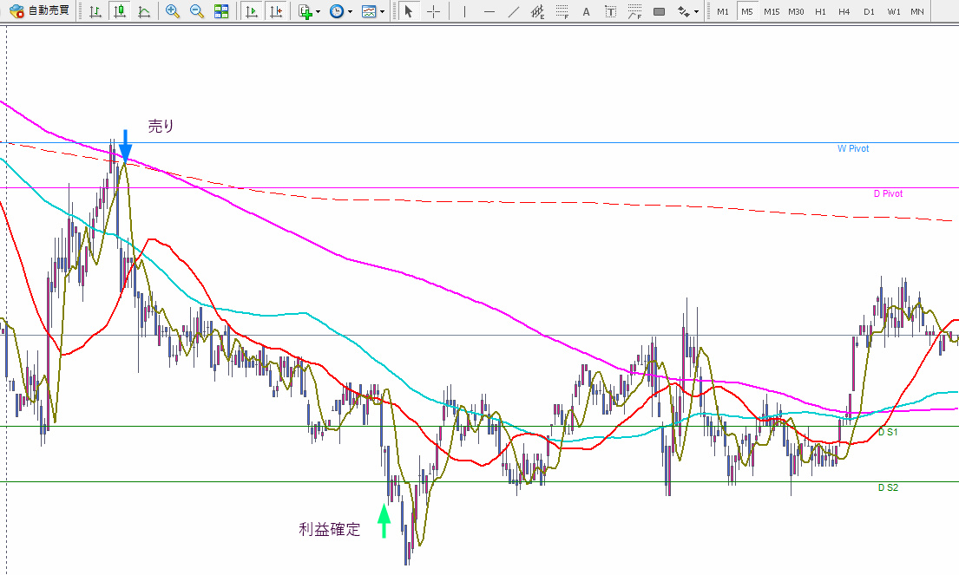This screenshot has width=959, height=575.
Task: Select the crosshair tool
Action: 434,11
